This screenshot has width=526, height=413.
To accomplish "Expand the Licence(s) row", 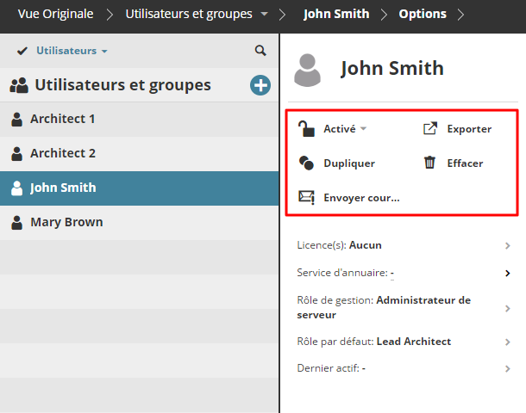I will coord(508,245).
